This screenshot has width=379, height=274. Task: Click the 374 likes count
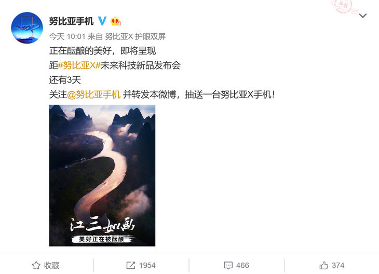point(338,265)
